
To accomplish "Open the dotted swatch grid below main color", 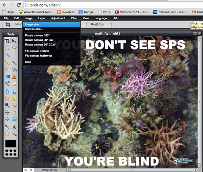I will [11, 152].
